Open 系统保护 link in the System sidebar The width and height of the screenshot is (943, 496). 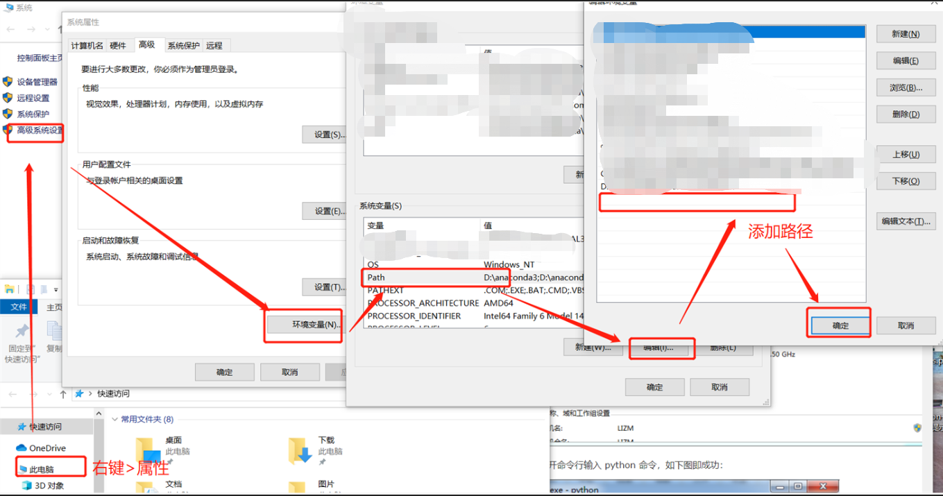coord(33,114)
